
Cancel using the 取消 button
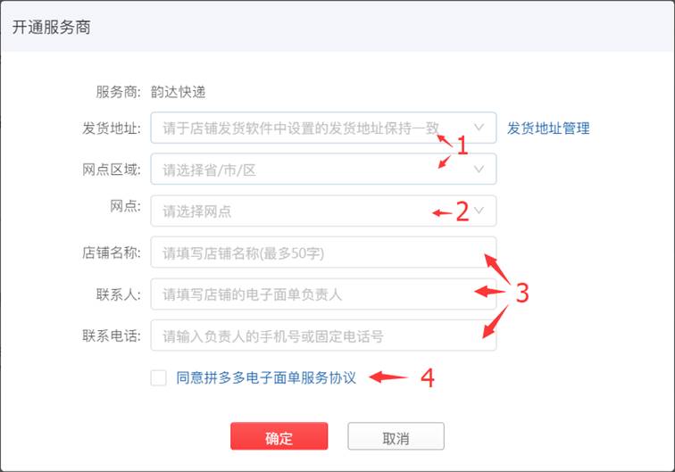click(x=396, y=436)
